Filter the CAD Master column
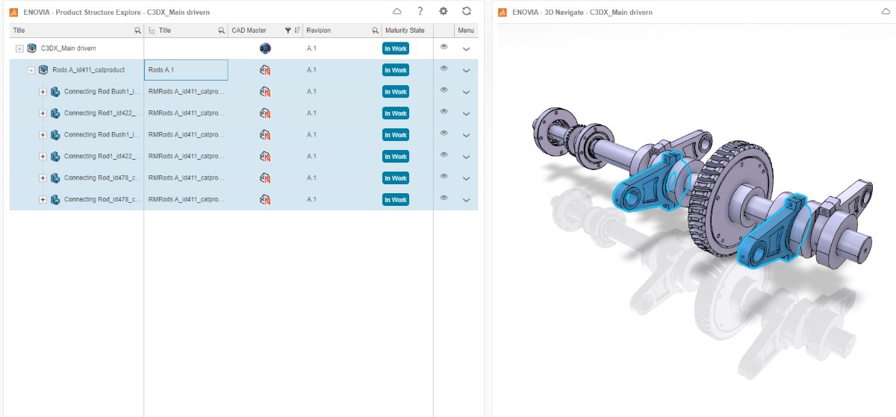This screenshot has height=417, width=896. tap(287, 31)
